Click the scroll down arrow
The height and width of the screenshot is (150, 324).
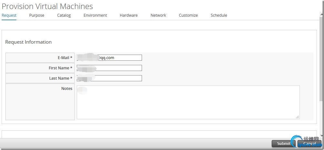[322, 136]
